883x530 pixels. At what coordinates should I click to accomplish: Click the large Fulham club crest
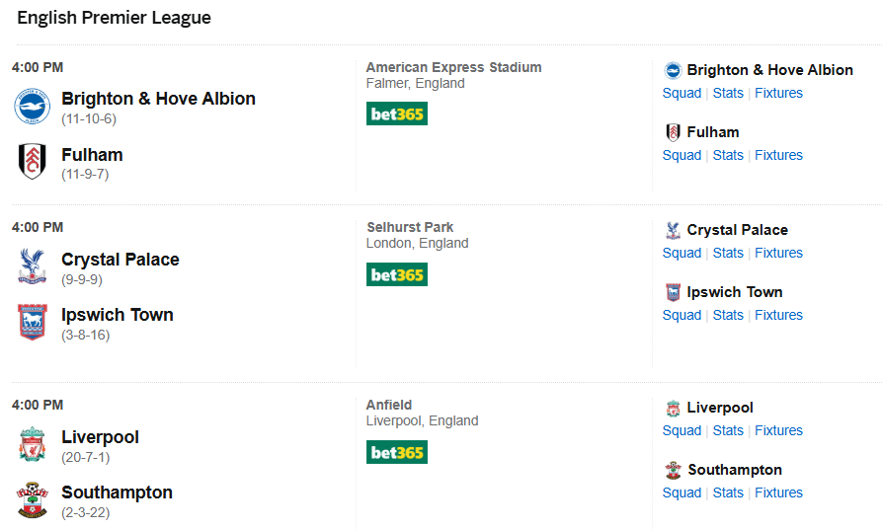point(33,162)
